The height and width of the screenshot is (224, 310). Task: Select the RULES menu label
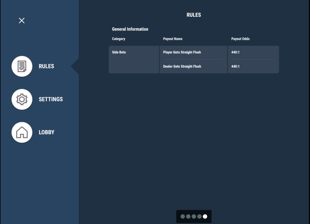click(46, 66)
